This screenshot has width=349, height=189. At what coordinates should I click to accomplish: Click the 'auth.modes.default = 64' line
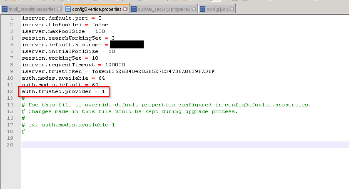(x=60, y=85)
